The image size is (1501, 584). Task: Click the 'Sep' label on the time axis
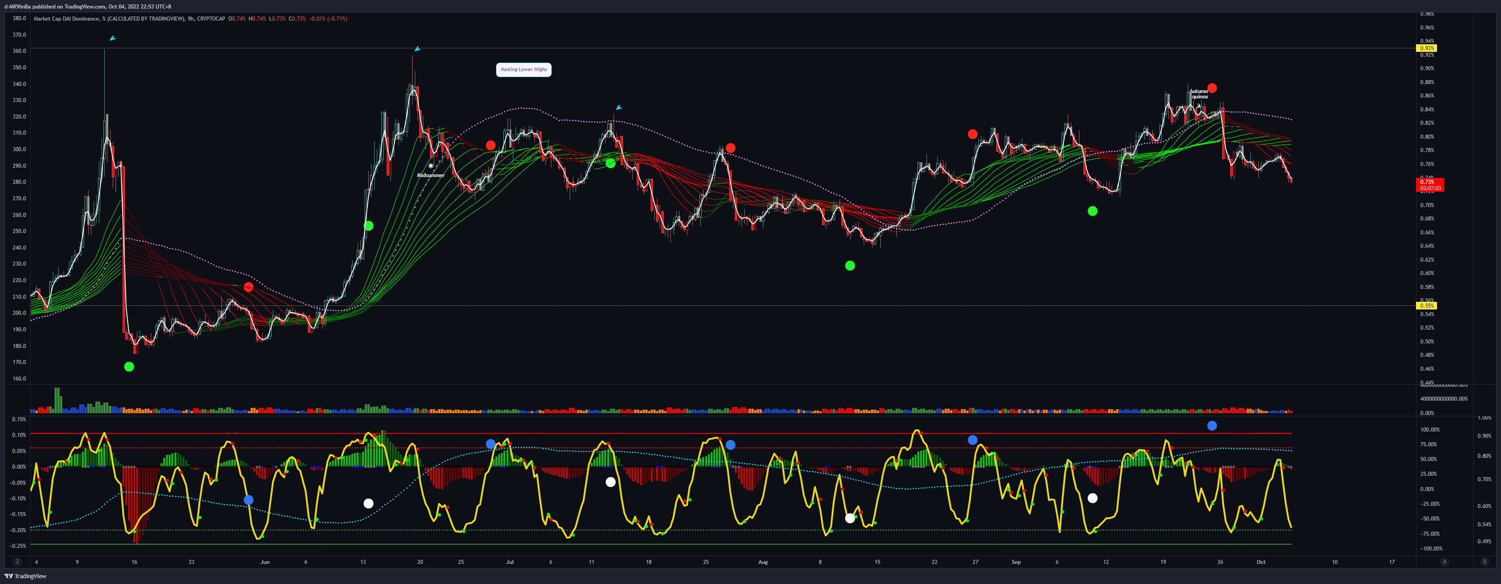click(1015, 562)
